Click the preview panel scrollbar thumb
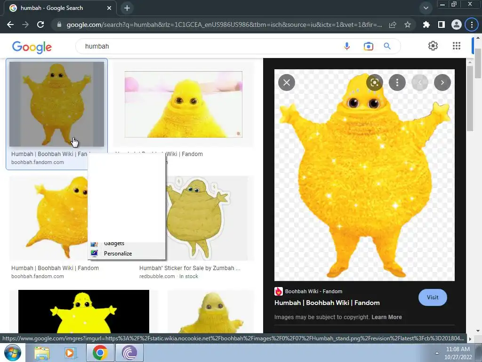This screenshot has width=482, height=362. (x=470, y=99)
